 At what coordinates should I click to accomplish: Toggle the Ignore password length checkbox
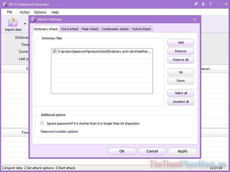(42, 123)
